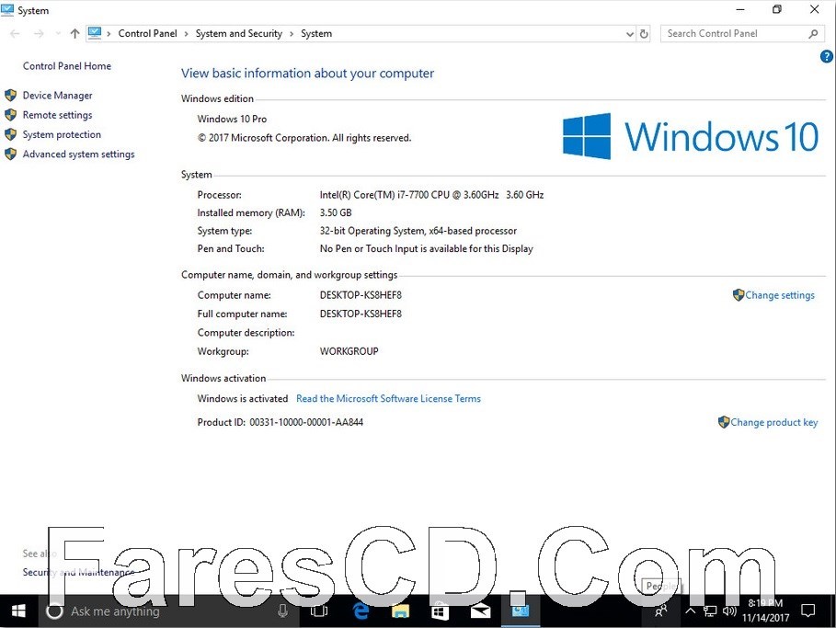Screen dimensions: 836x628
Task: Click the WORKGROUP value text
Action: 349,351
